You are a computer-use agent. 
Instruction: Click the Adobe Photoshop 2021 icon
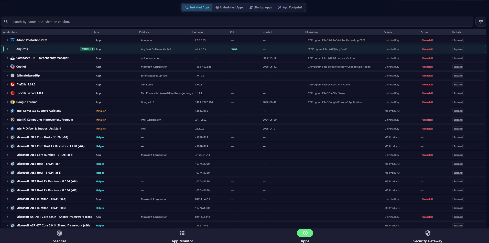pyautogui.click(x=12, y=40)
